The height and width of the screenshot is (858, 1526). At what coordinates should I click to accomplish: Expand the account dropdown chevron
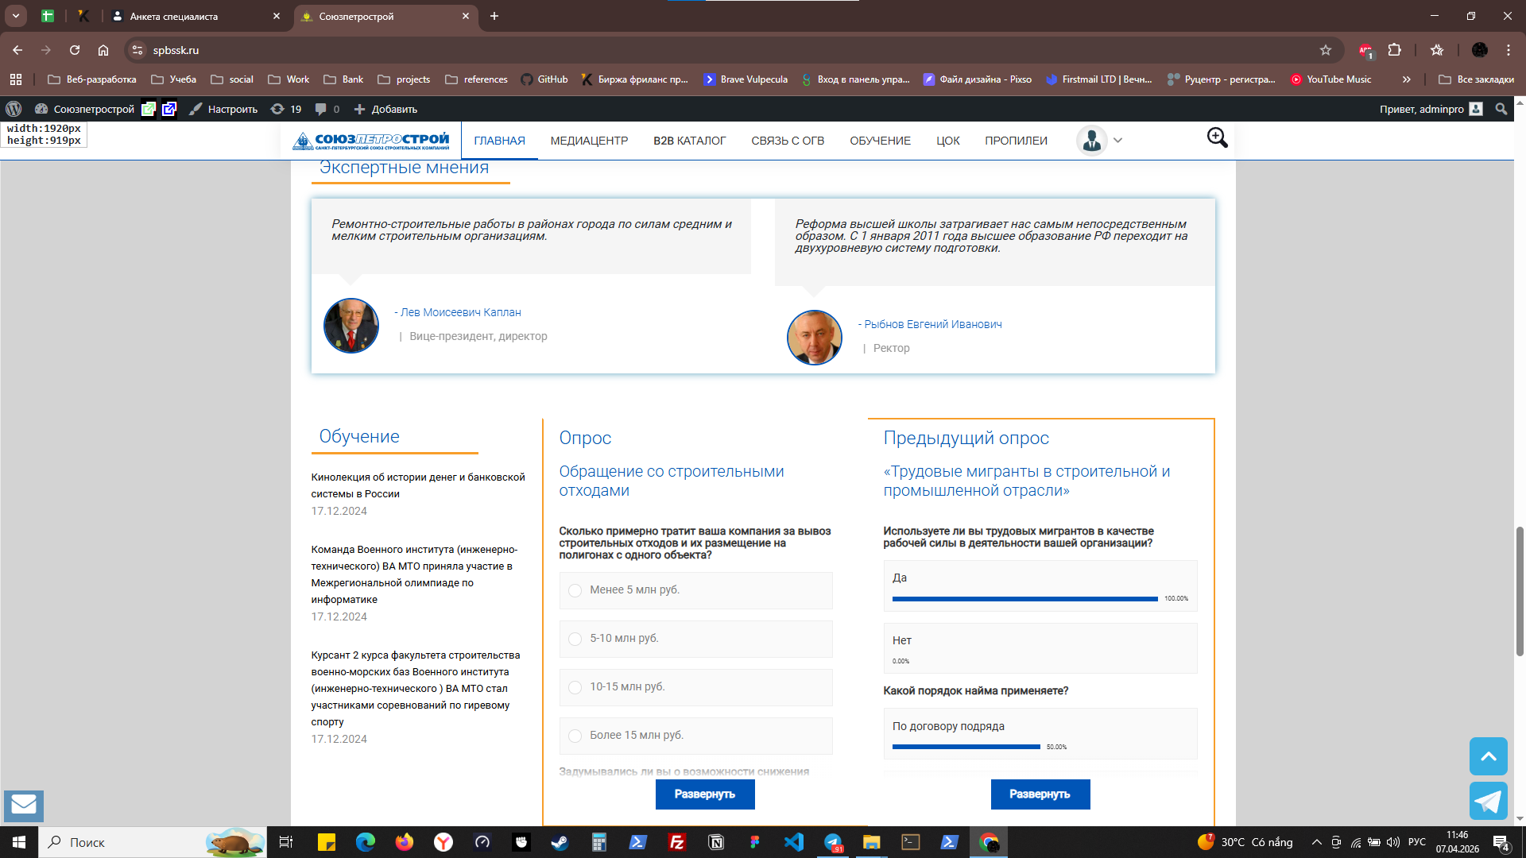1117,141
